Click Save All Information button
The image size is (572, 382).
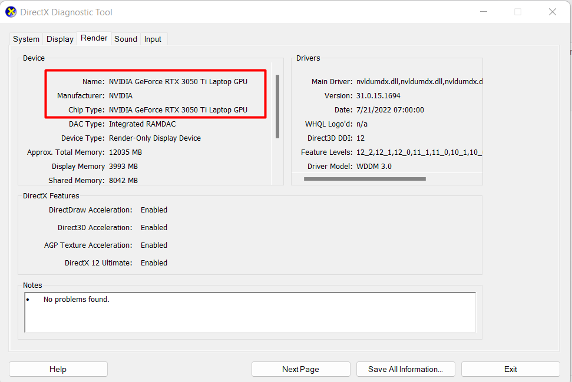click(406, 369)
